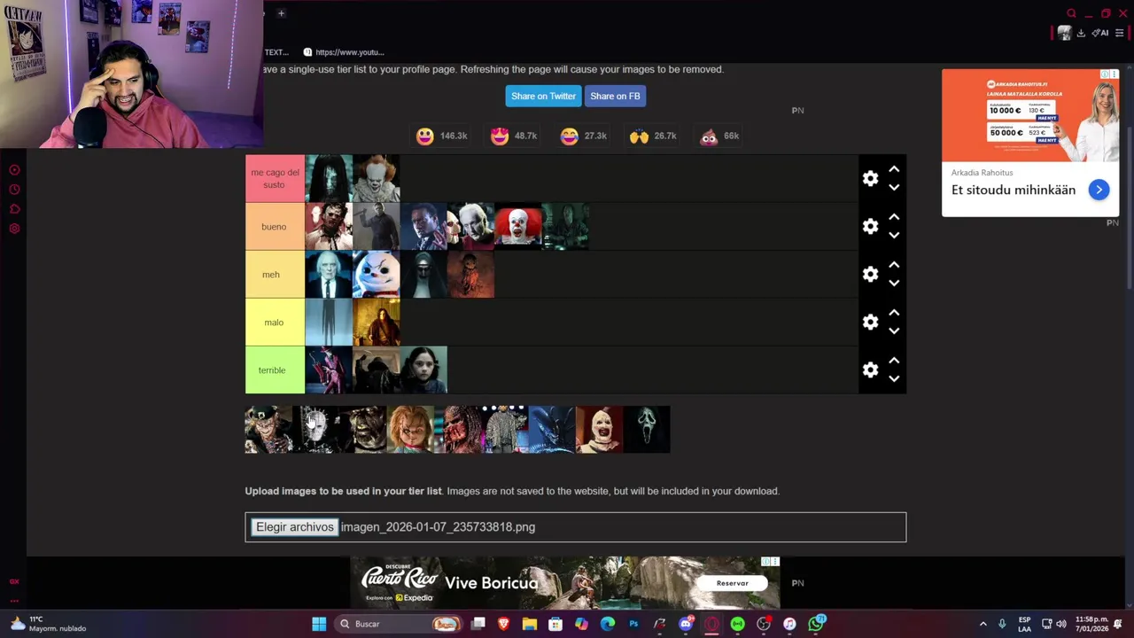Select red-nosed clown thumbnail in 'bueno' row
This screenshot has height=638, width=1134.
(518, 227)
